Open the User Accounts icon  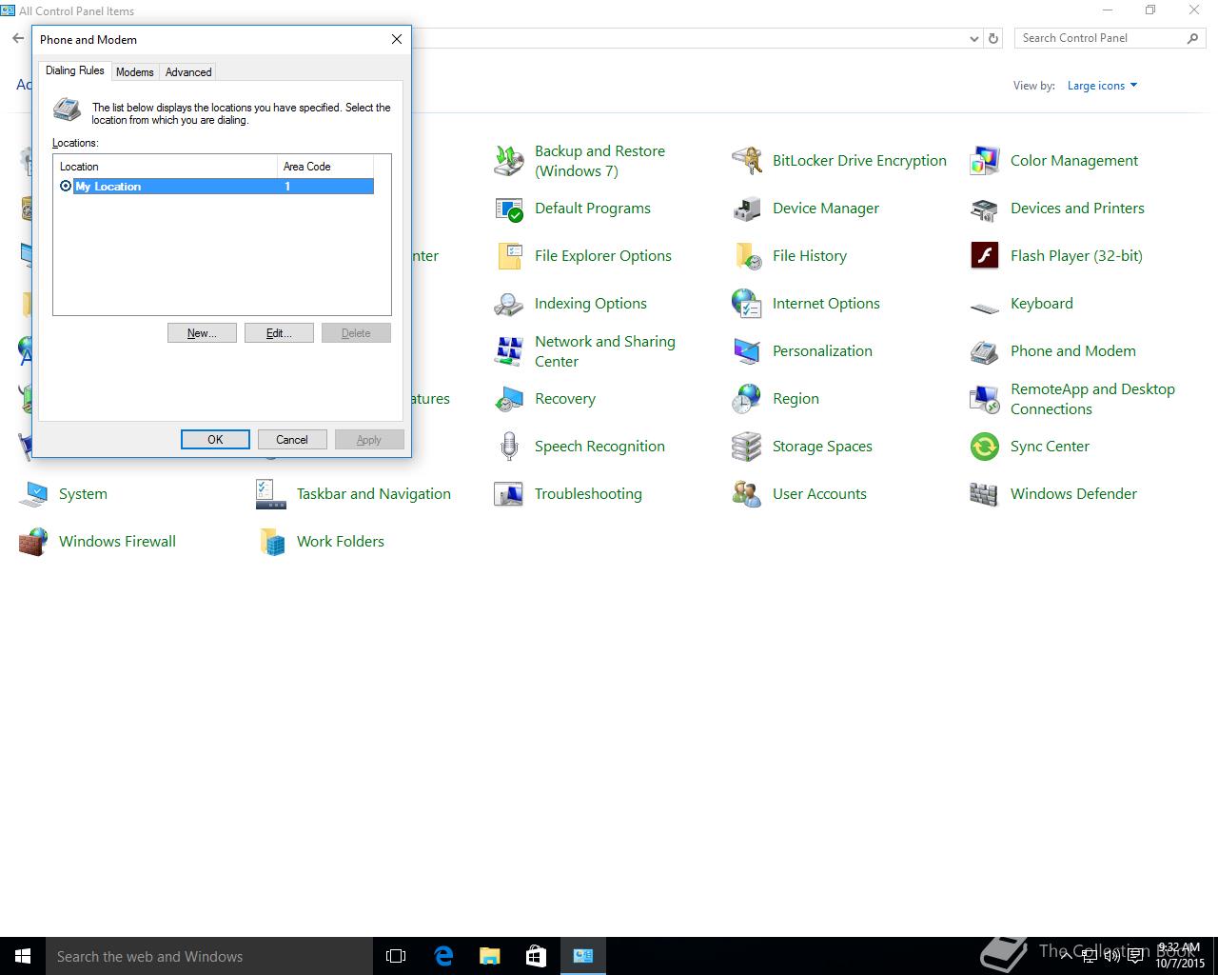point(747,494)
